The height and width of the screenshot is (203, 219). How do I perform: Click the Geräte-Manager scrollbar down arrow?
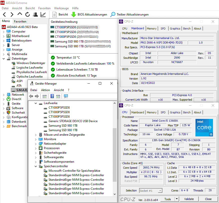pyautogui.click(x=115, y=194)
